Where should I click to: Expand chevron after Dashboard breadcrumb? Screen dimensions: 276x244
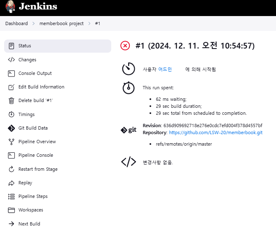coord(34,23)
